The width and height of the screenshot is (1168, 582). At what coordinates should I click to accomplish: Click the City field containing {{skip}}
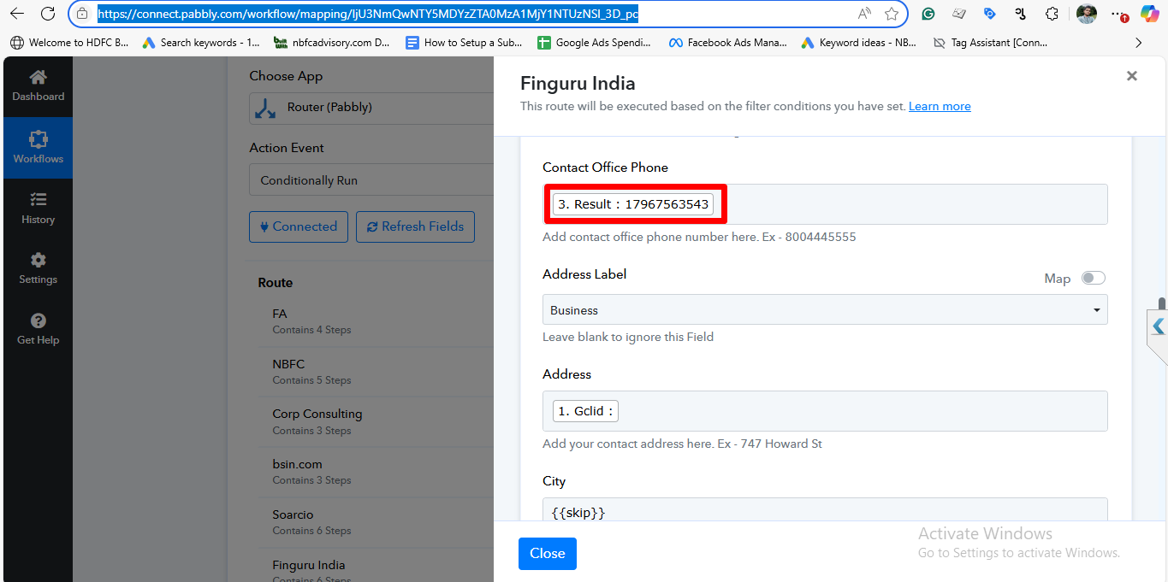(825, 509)
